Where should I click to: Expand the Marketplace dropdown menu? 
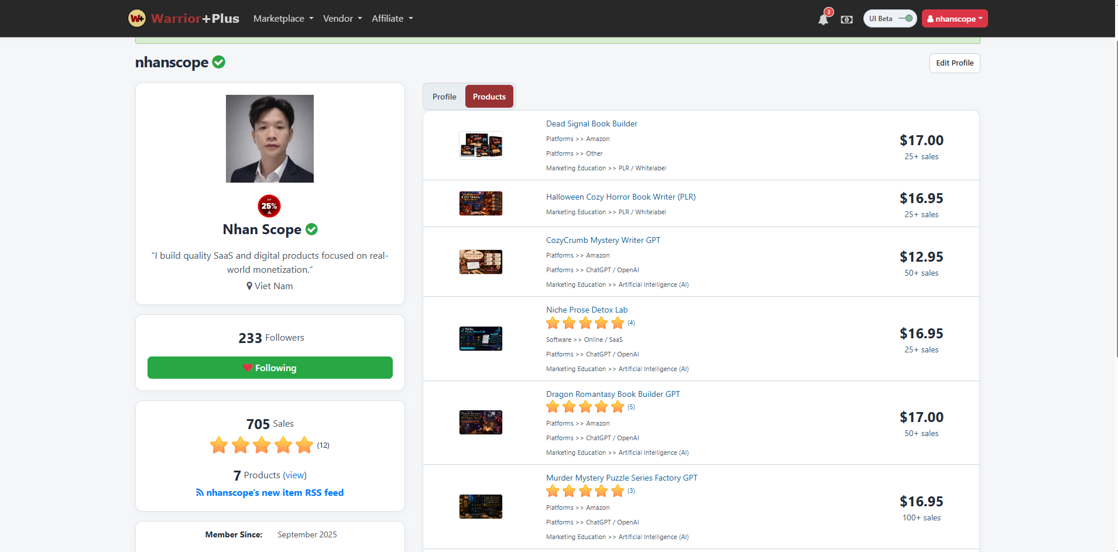point(283,19)
